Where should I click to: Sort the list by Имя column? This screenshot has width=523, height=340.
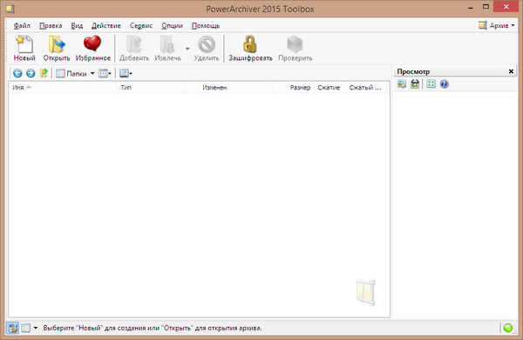point(63,88)
